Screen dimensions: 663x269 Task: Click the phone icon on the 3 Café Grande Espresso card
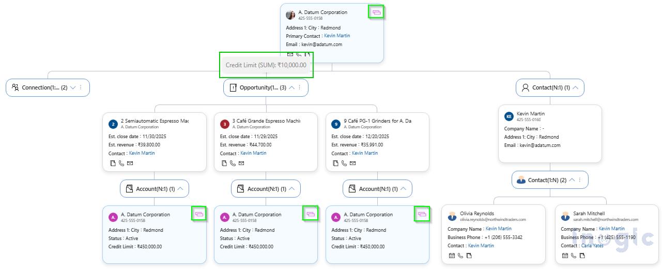pyautogui.click(x=233, y=163)
